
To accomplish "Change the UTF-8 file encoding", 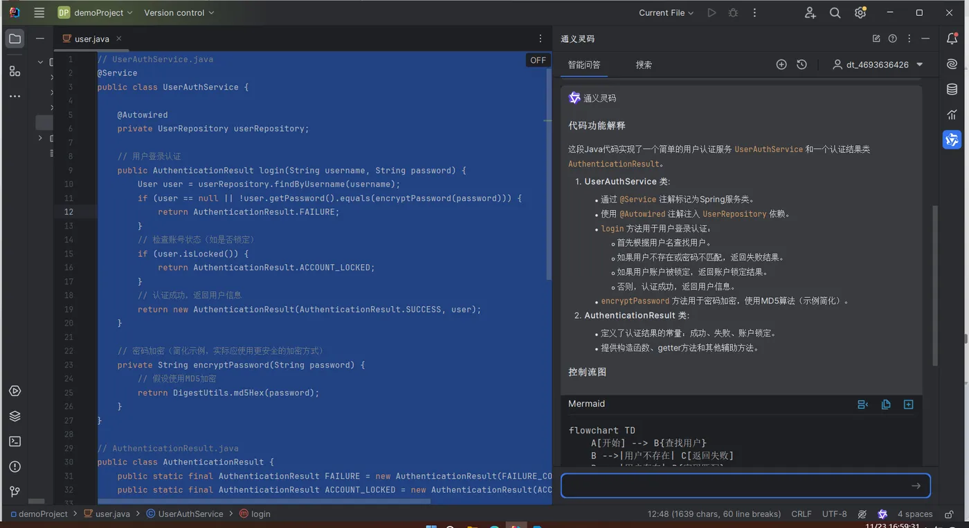I will tap(834, 514).
